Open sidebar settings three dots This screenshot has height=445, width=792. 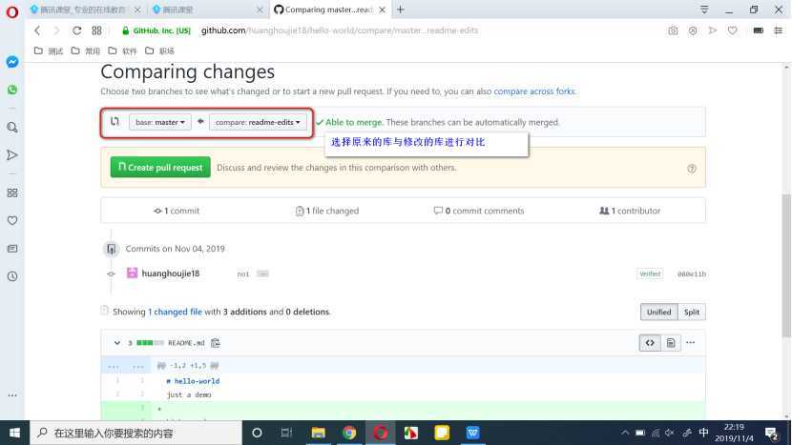12,395
